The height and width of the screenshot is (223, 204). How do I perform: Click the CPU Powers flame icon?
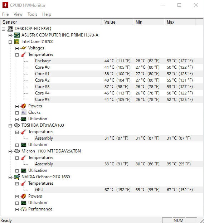pos(24,106)
